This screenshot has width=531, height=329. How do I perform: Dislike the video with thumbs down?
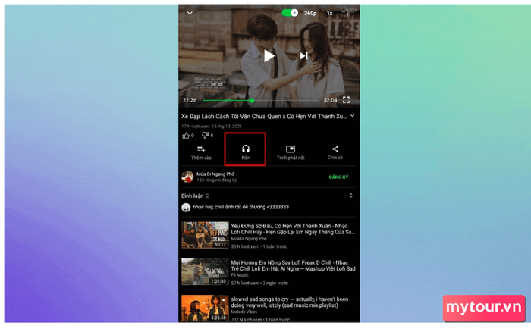tap(207, 136)
